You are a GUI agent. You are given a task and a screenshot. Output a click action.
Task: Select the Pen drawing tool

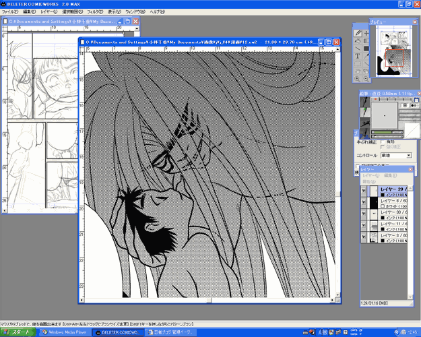pos(358,33)
